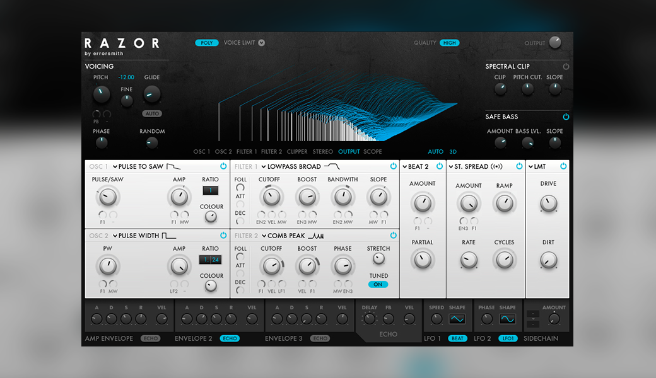Toggle the OSC 2 power icon
This screenshot has width=656, height=378.
(223, 236)
